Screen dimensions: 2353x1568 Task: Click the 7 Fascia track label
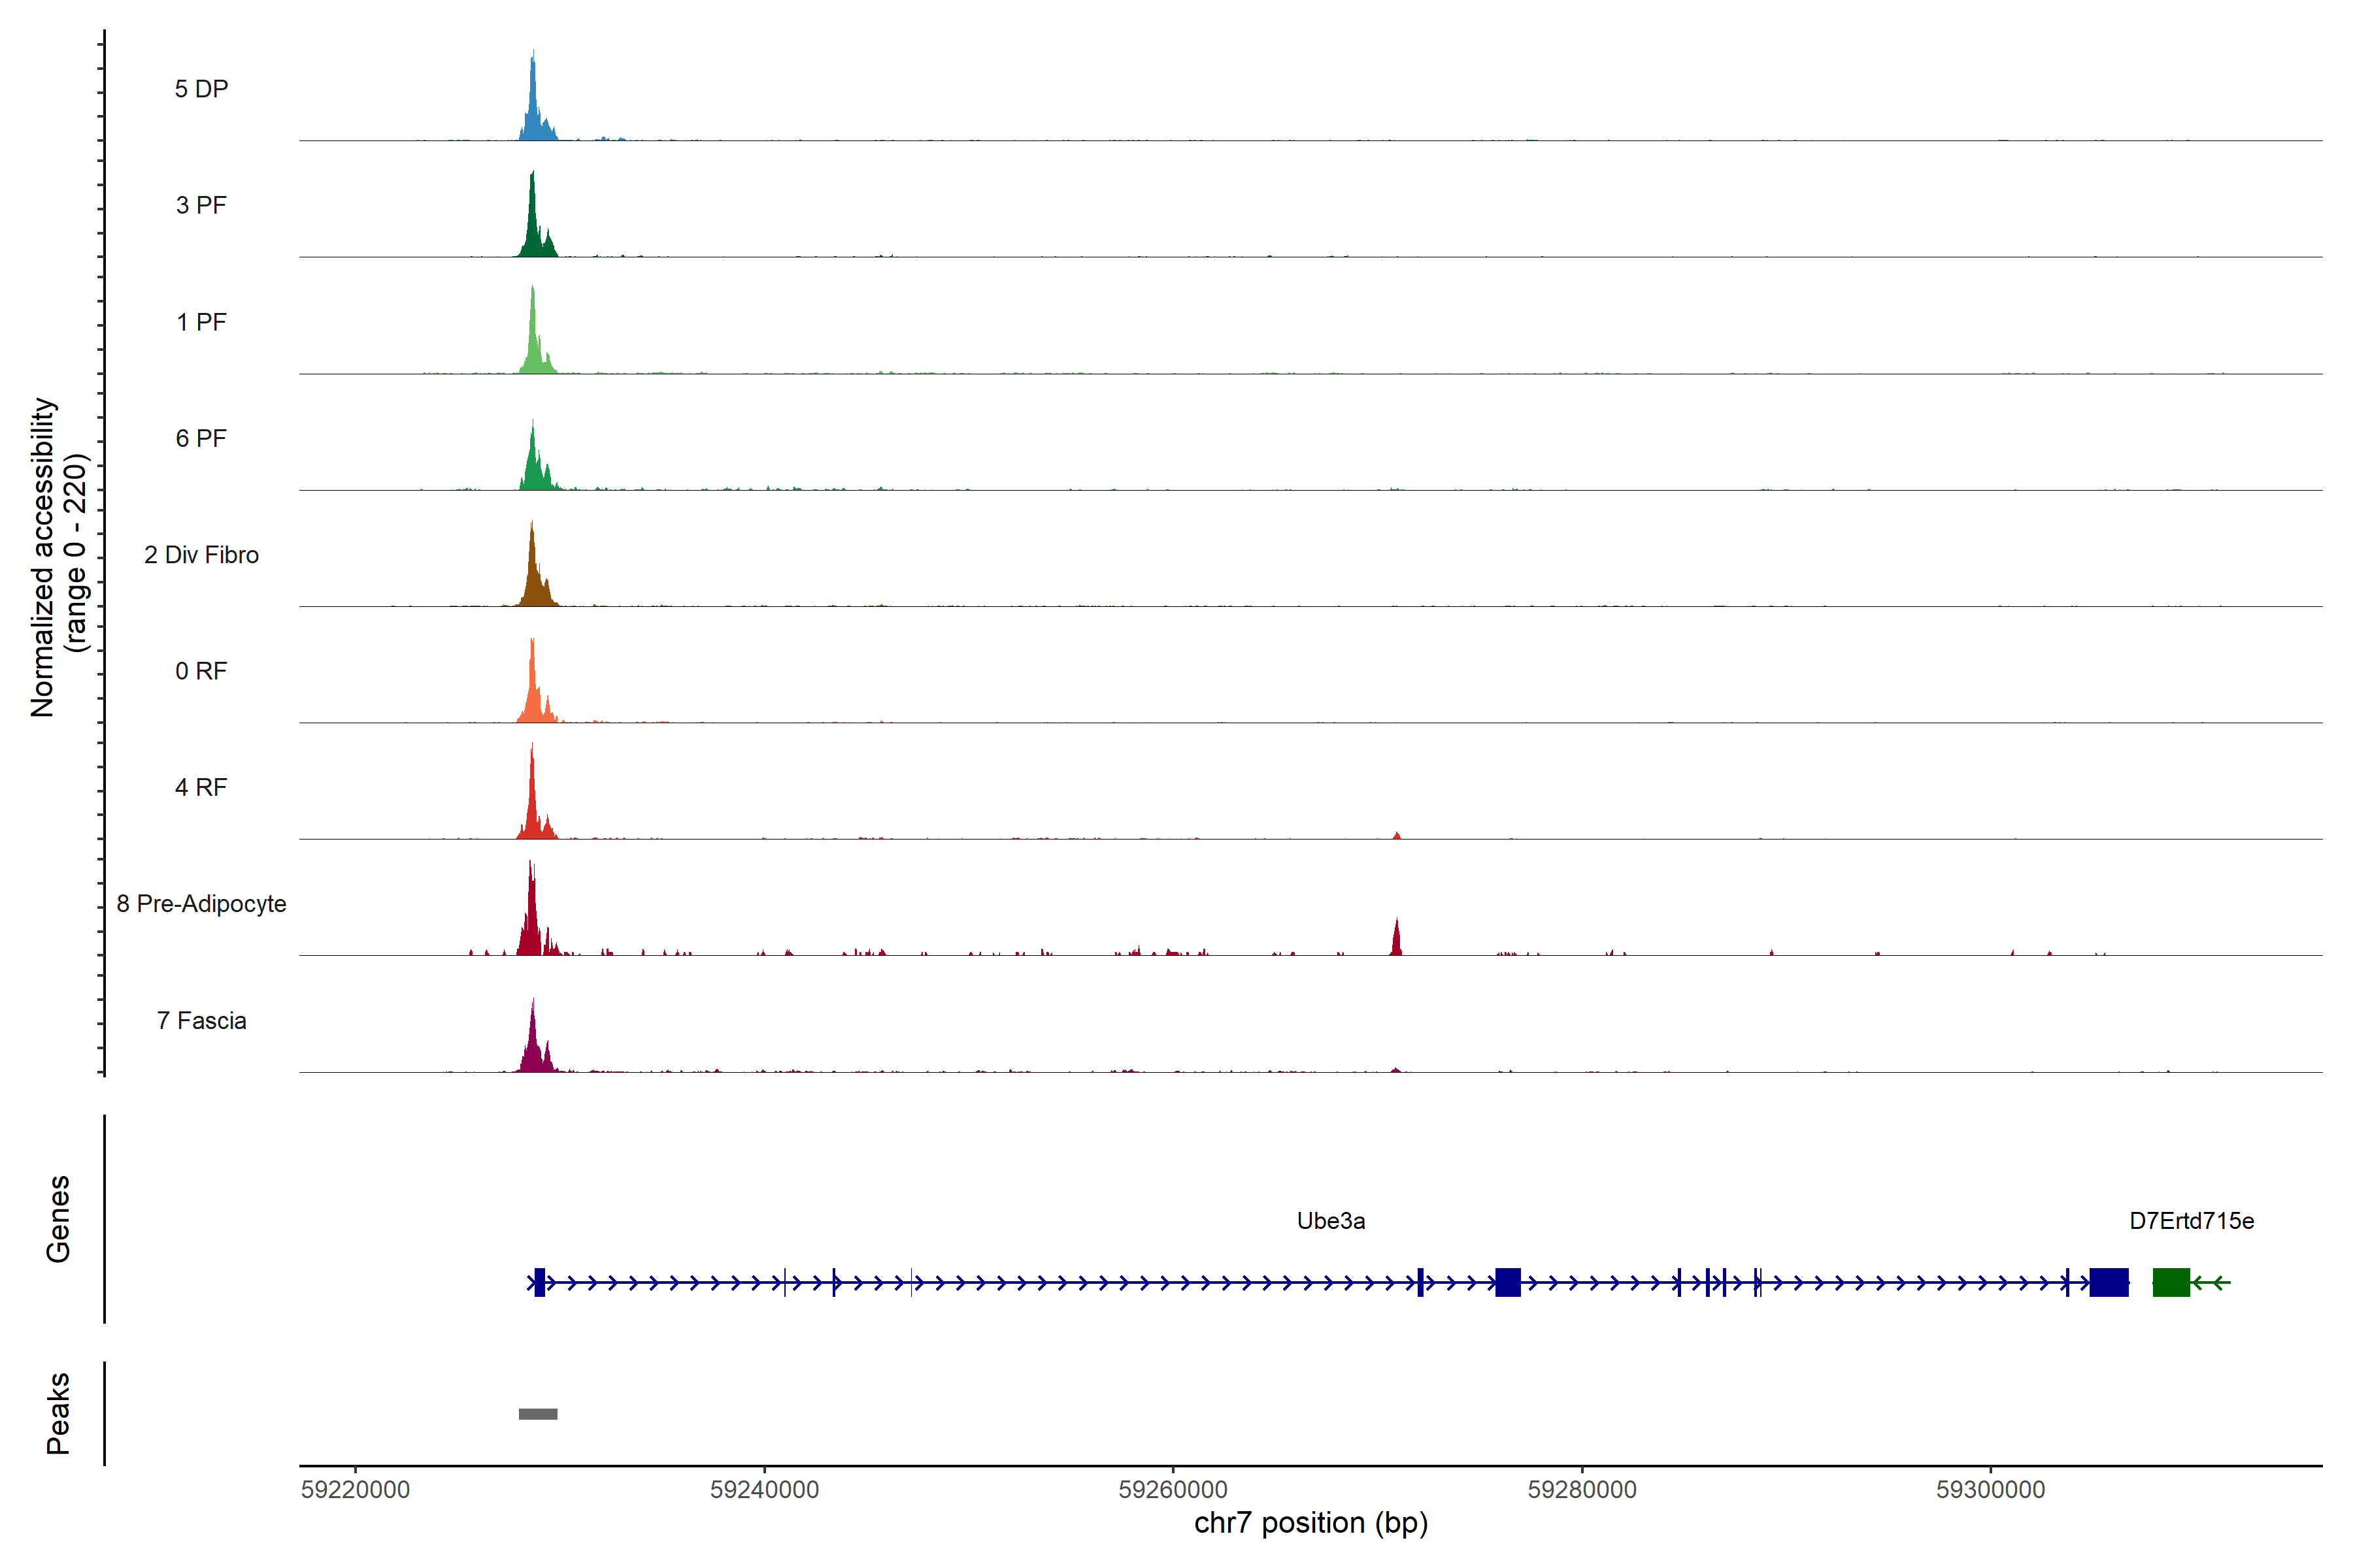pyautogui.click(x=201, y=1020)
